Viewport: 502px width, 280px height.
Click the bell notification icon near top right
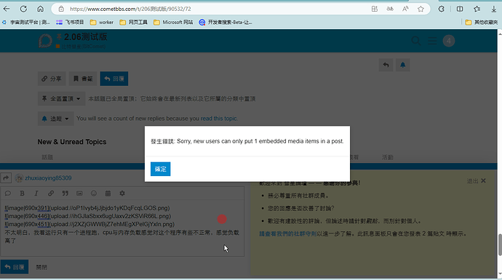(403, 65)
